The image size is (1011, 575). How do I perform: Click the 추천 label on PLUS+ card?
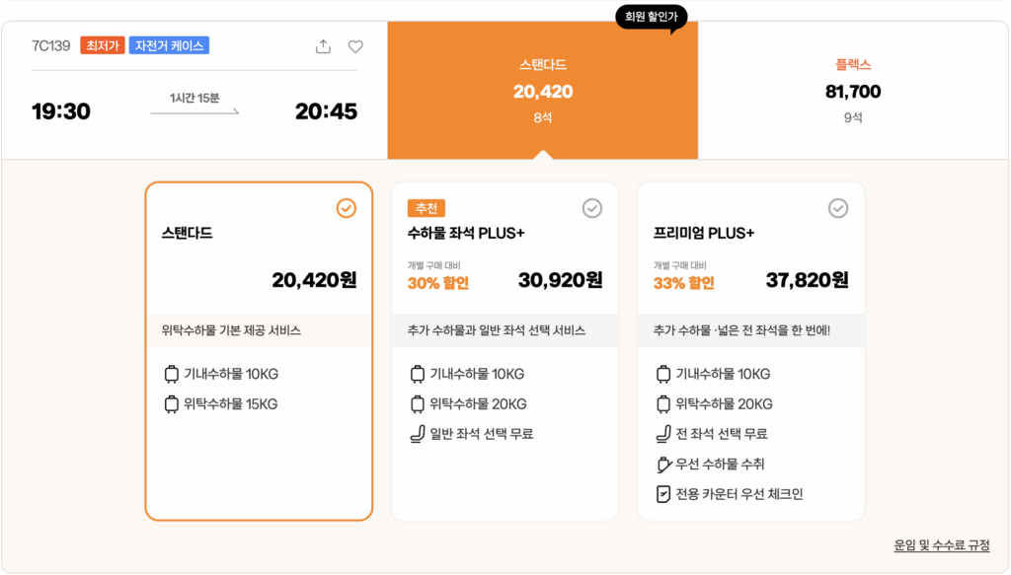(x=427, y=208)
